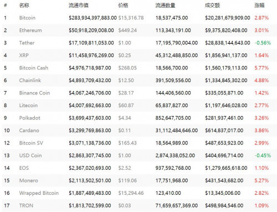Open the Bitcoin coin link
Screen dimensions: 277x212
coord(27,18)
